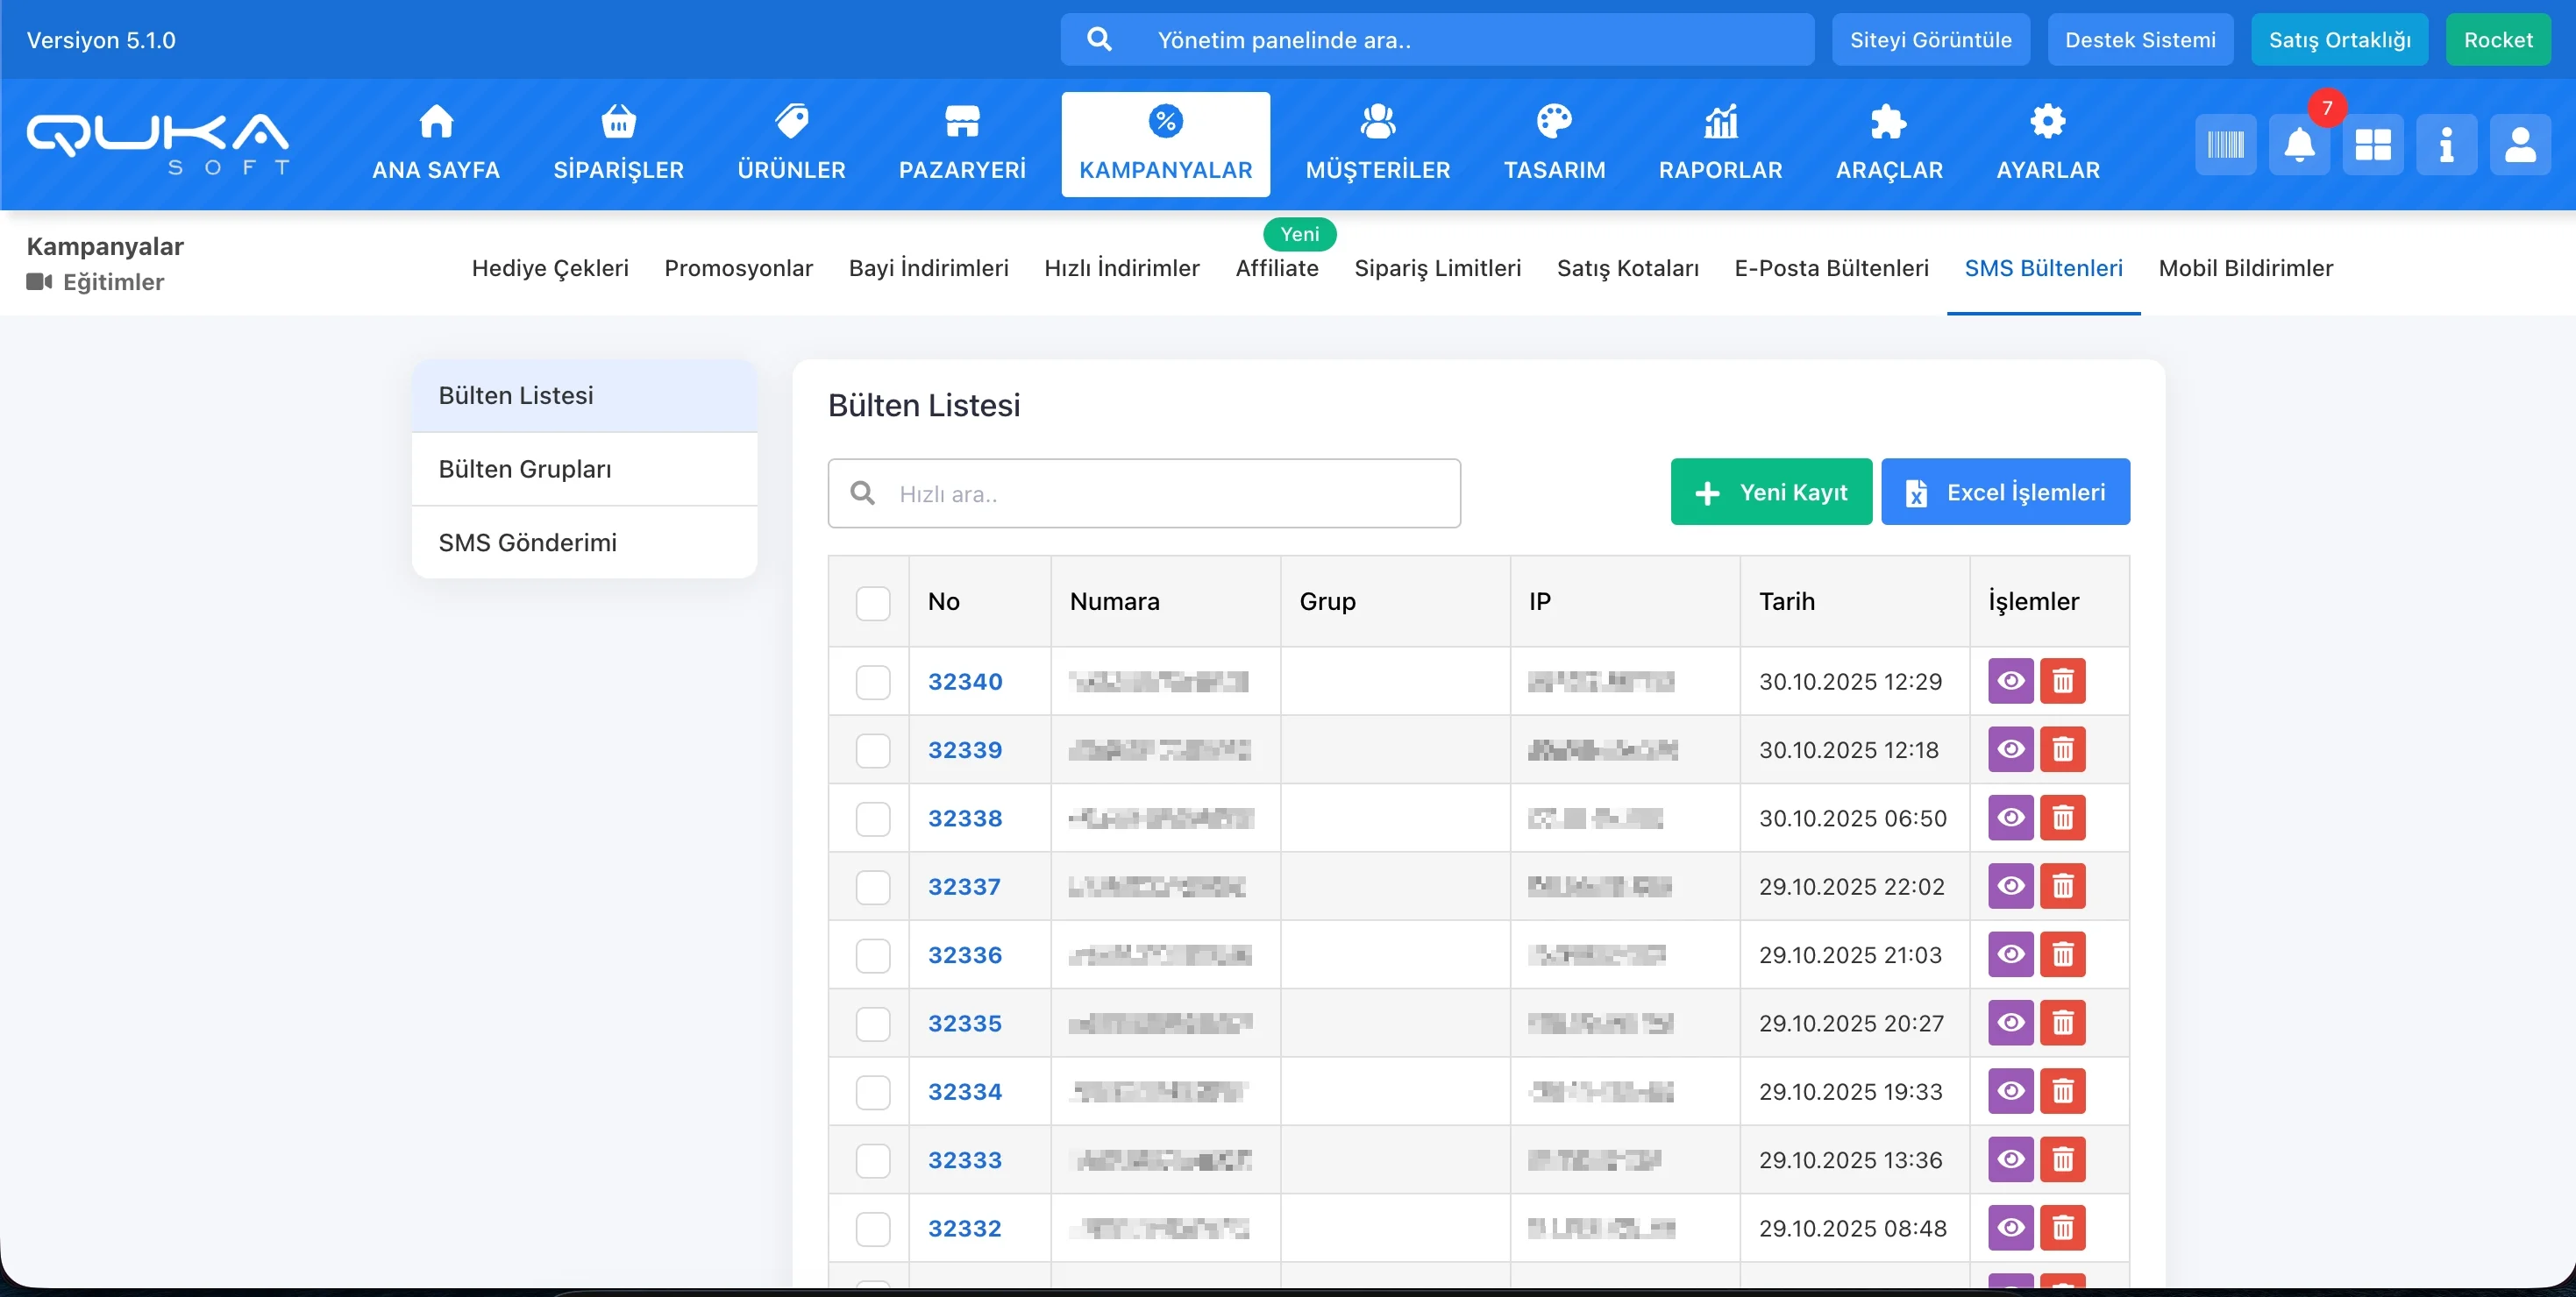Open the info icon in header
Image resolution: width=2576 pixels, height=1297 pixels.
point(2446,145)
